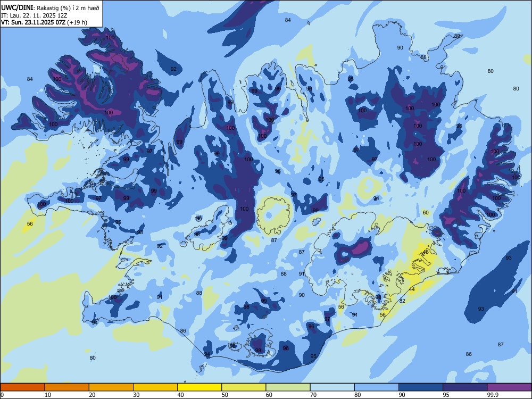Click legend tick label '30'
This screenshot has width=532, height=399.
[136, 395]
